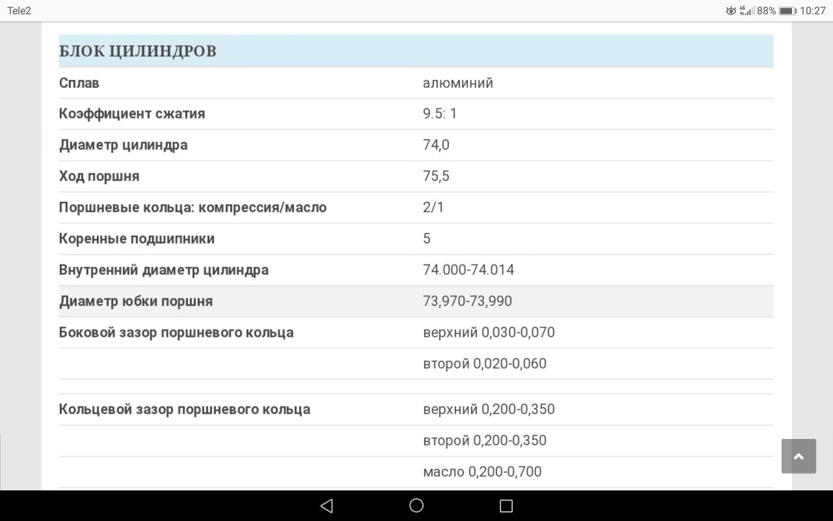
Task: Select Боковой зазор поршневого кольца label
Action: click(176, 332)
